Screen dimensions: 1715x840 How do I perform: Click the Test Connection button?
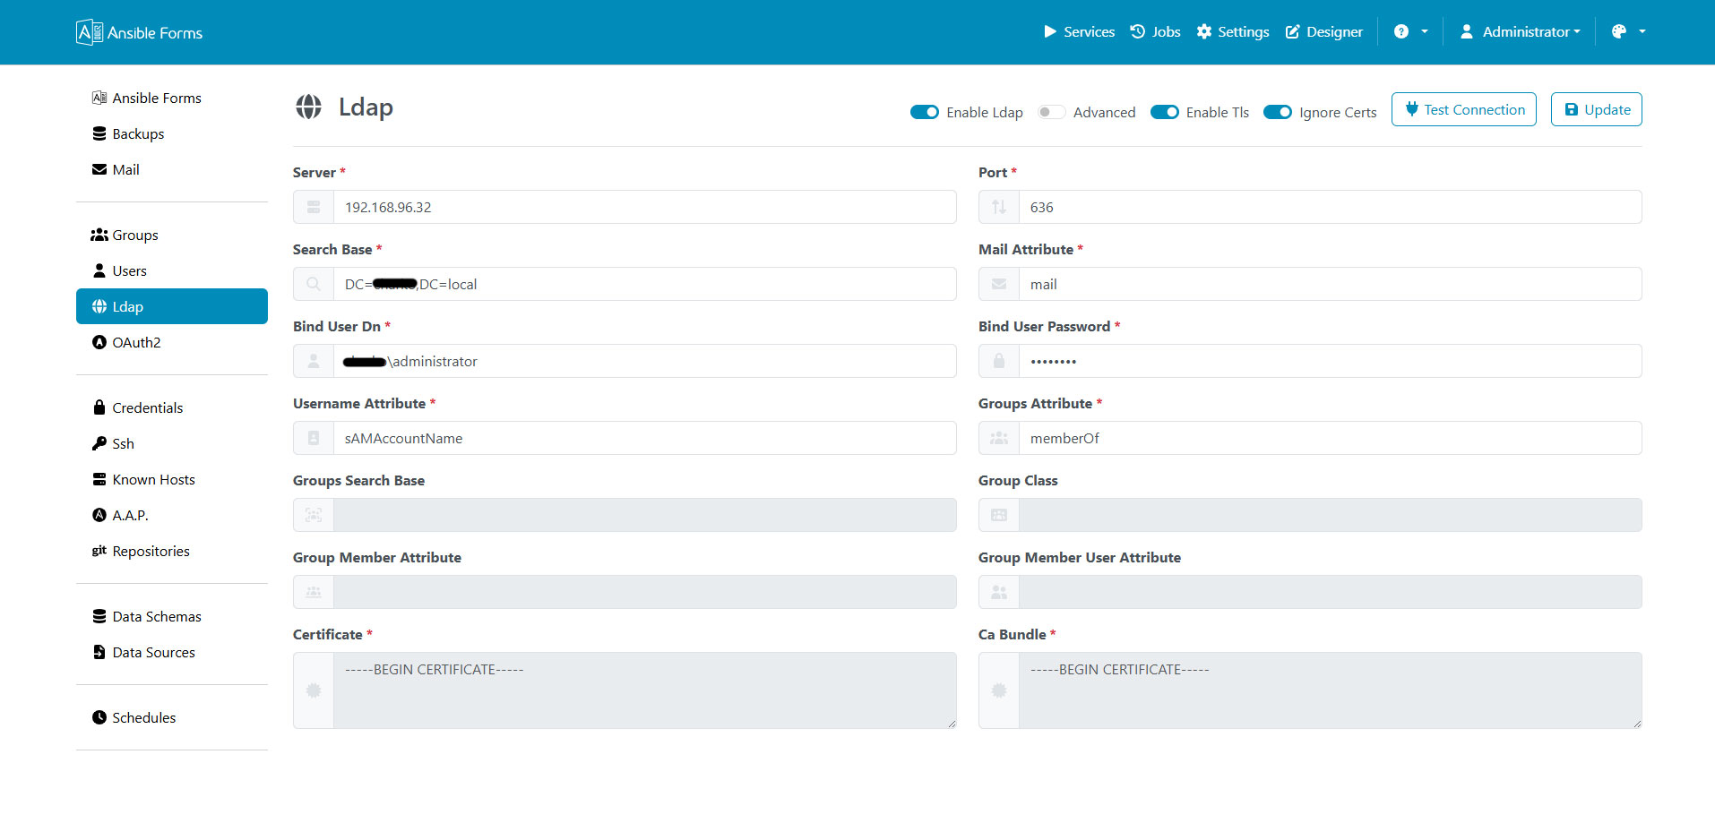(x=1463, y=108)
